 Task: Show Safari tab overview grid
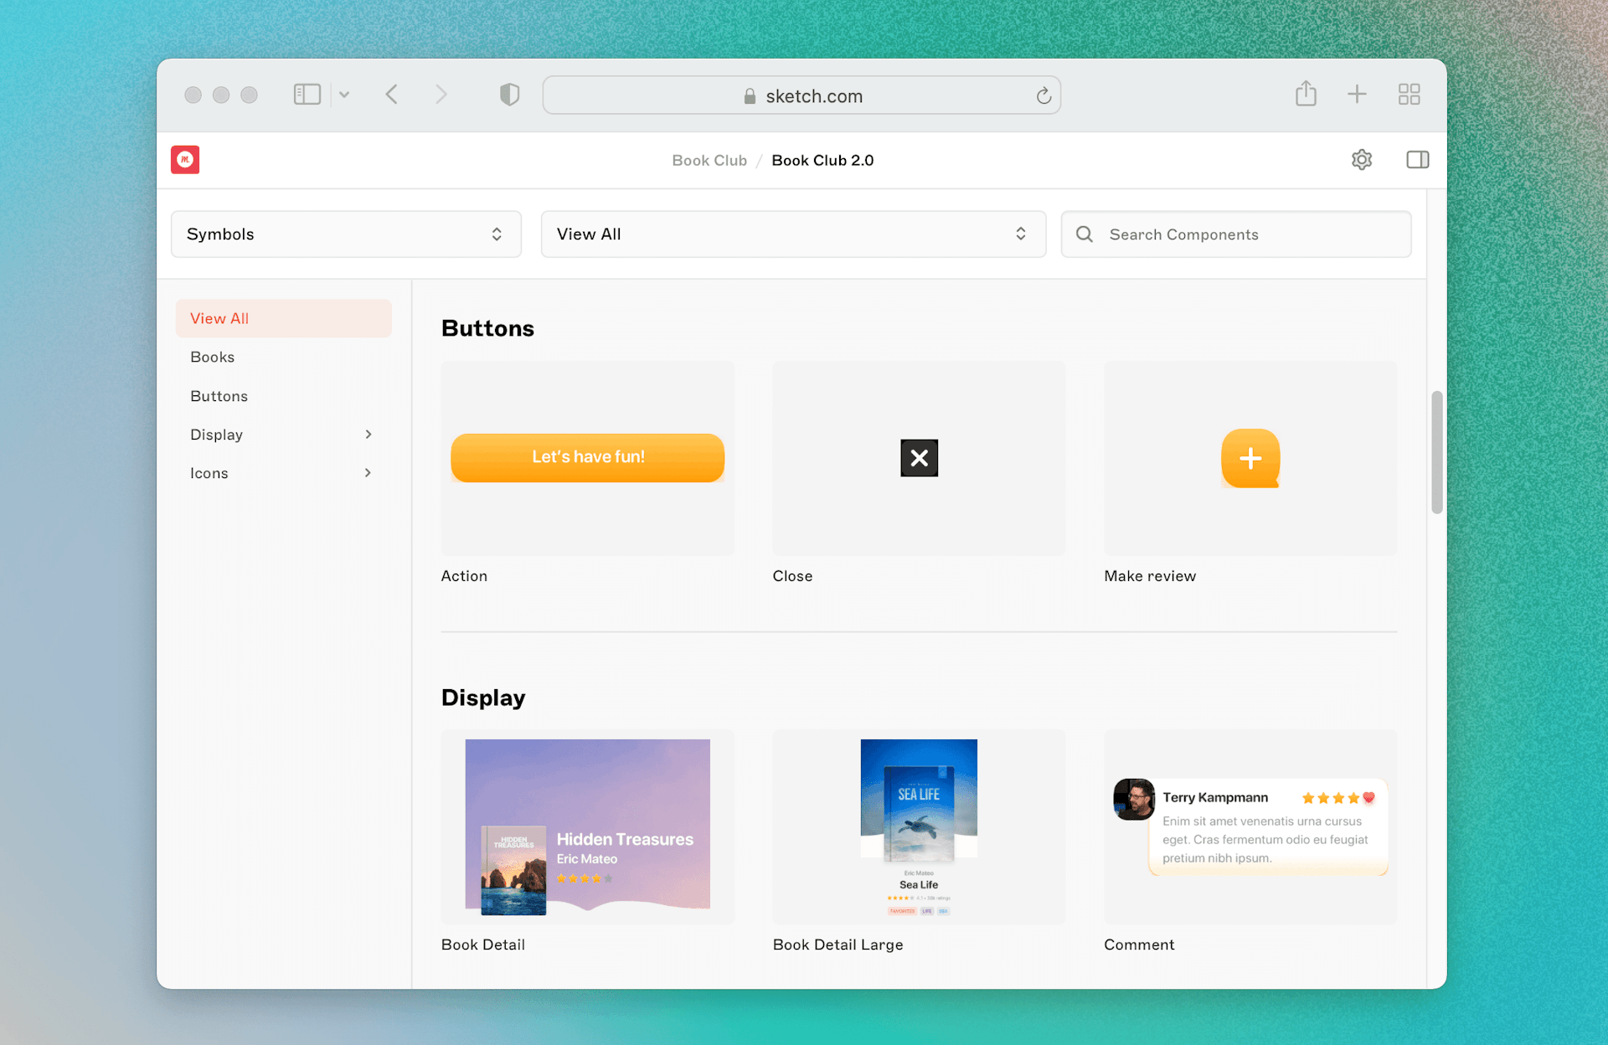click(1409, 94)
